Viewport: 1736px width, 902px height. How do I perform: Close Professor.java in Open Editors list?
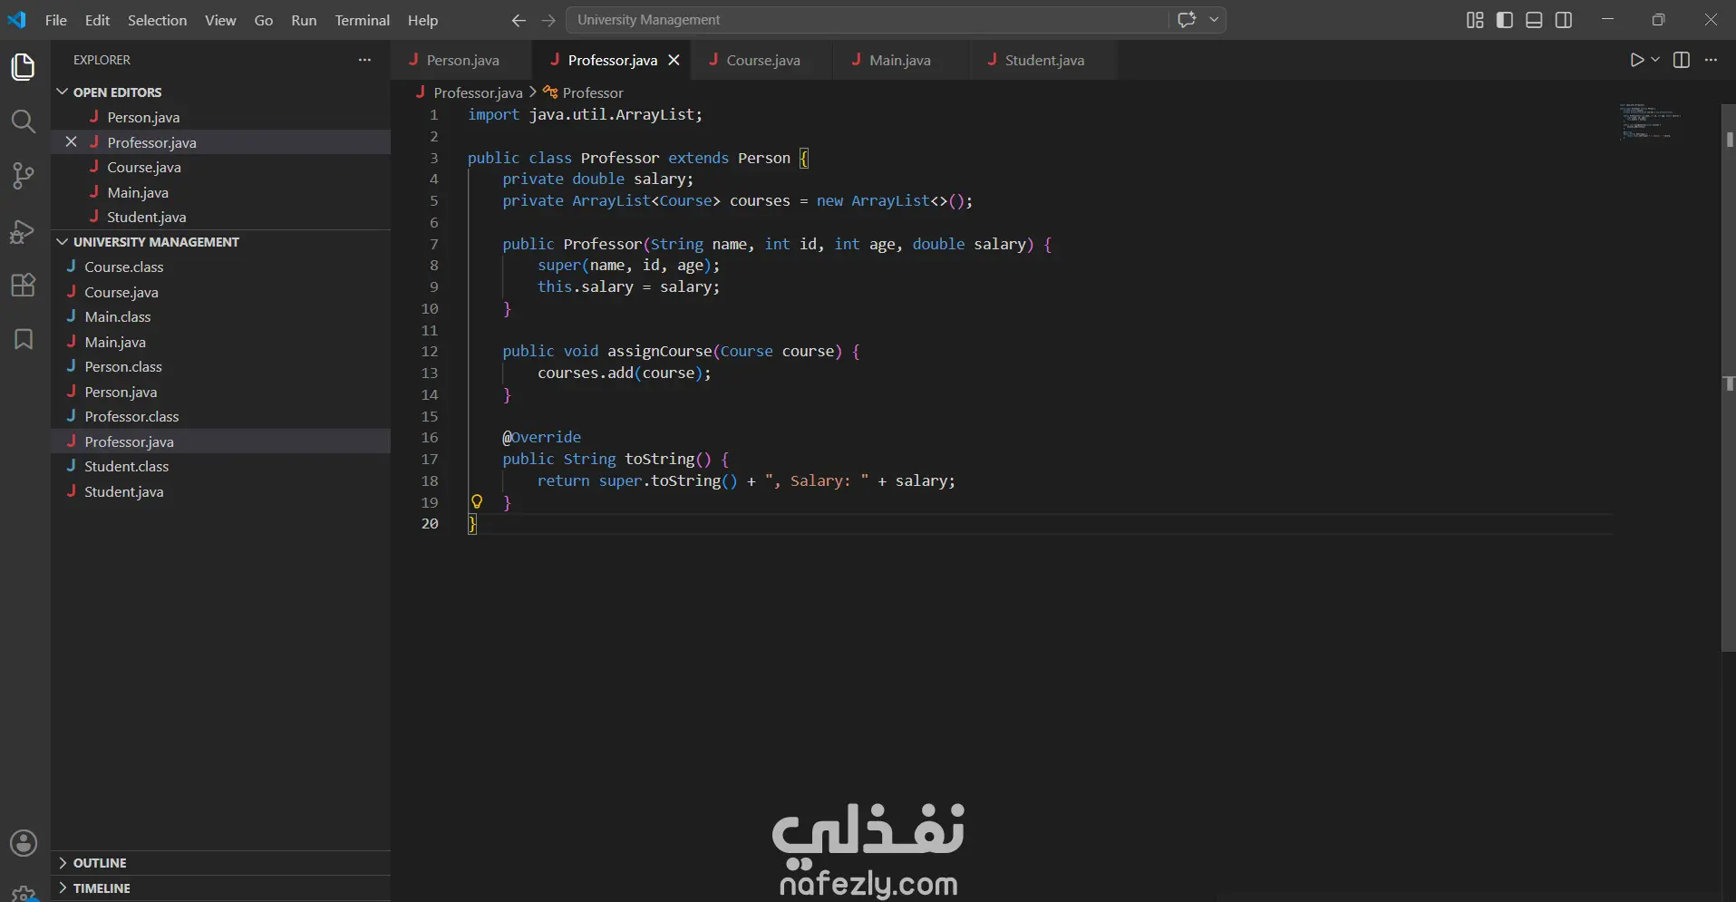tap(71, 141)
